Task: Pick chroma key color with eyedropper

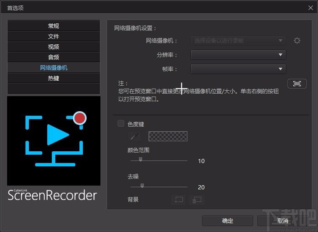Action: pos(134,136)
